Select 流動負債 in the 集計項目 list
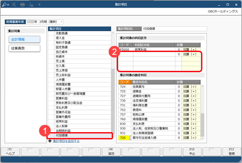242x163 pixels. click(80, 33)
